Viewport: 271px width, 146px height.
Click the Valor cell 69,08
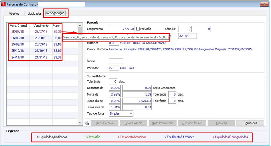click(x=57, y=57)
